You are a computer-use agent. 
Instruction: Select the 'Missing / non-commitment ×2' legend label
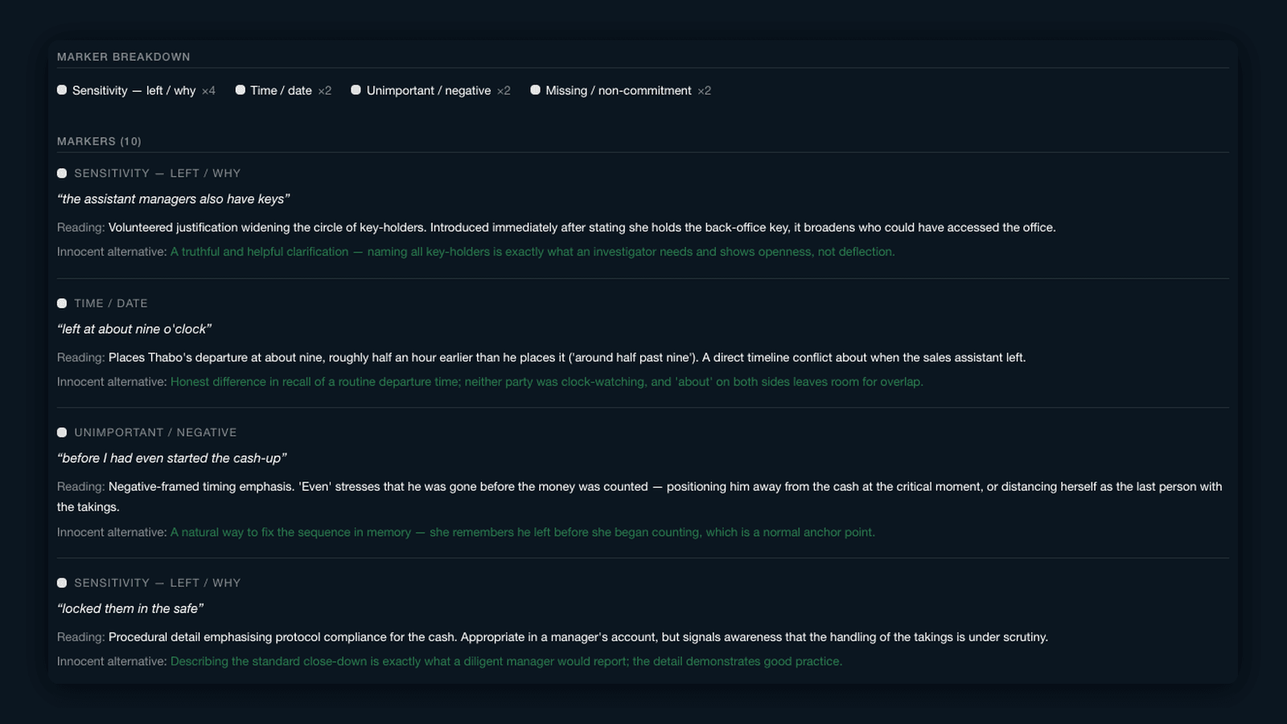(628, 91)
